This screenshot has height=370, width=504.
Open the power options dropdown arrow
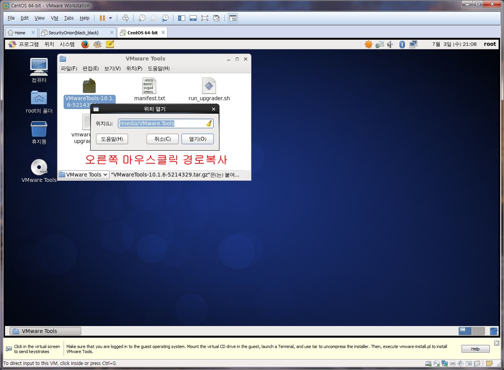pos(110,18)
